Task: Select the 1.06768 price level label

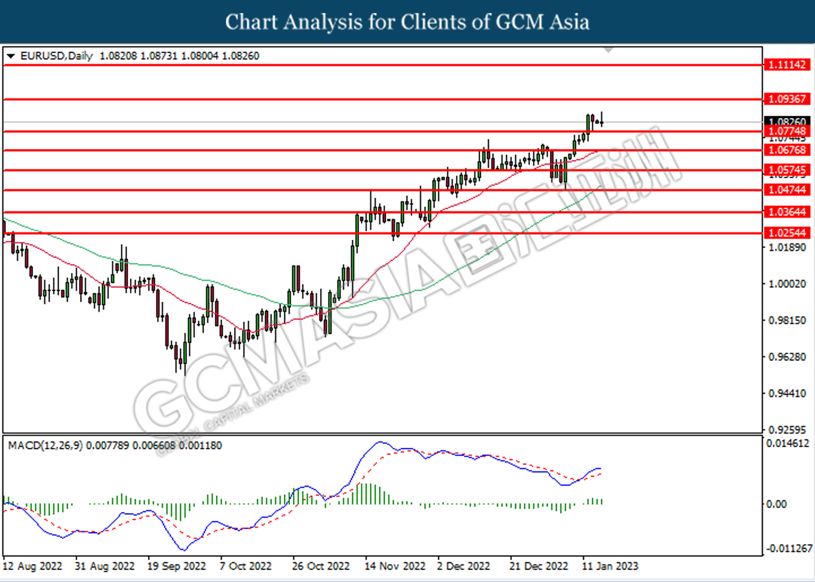Action: 787,150
